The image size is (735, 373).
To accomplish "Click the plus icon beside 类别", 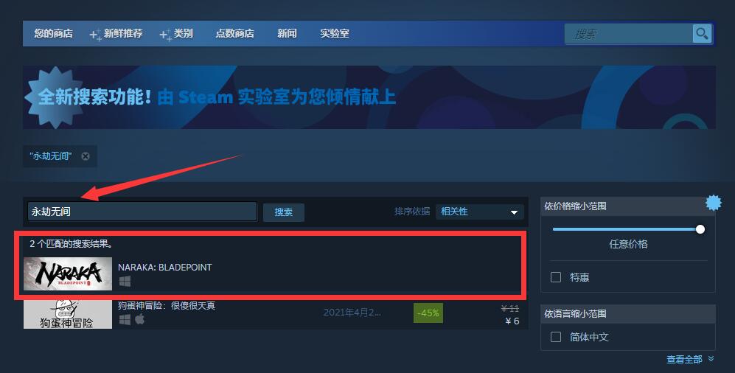I will [165, 35].
